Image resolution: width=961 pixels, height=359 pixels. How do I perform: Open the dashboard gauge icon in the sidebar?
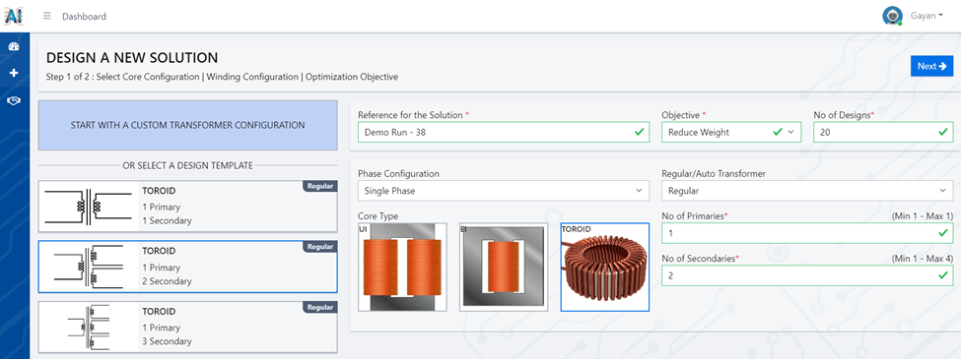pyautogui.click(x=14, y=46)
